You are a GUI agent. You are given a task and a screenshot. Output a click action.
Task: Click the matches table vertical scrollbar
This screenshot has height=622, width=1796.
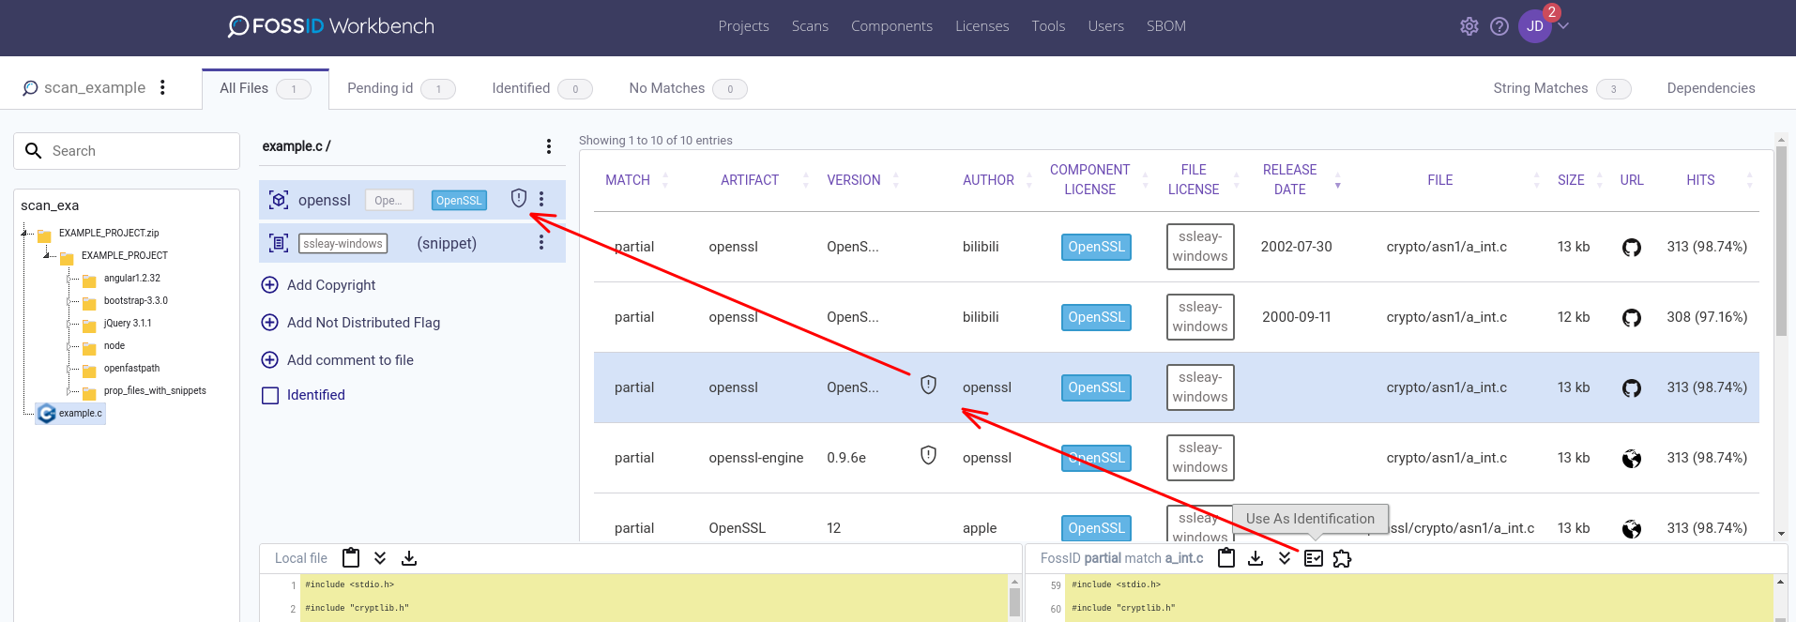pos(1781,242)
